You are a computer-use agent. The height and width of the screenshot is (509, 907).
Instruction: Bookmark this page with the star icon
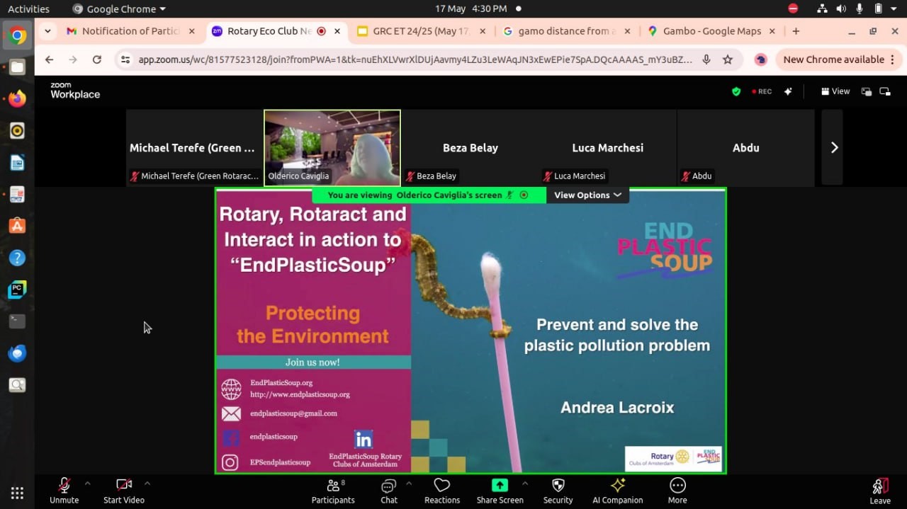pyautogui.click(x=728, y=59)
